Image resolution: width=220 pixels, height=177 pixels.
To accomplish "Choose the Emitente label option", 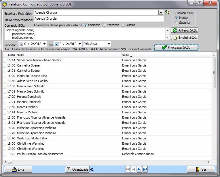I will [104, 25].
